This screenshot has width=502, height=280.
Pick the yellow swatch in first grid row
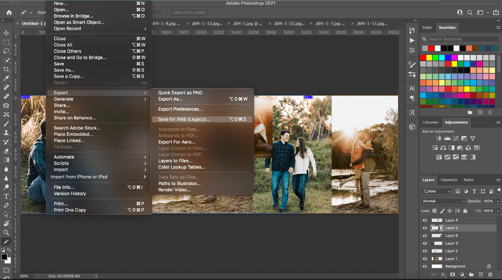click(x=429, y=58)
